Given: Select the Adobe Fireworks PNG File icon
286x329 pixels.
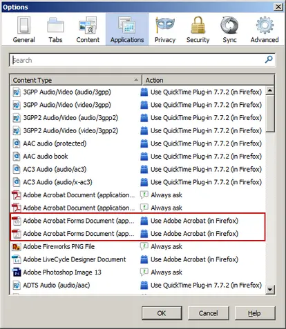Looking at the screenshot, I should (17, 247).
